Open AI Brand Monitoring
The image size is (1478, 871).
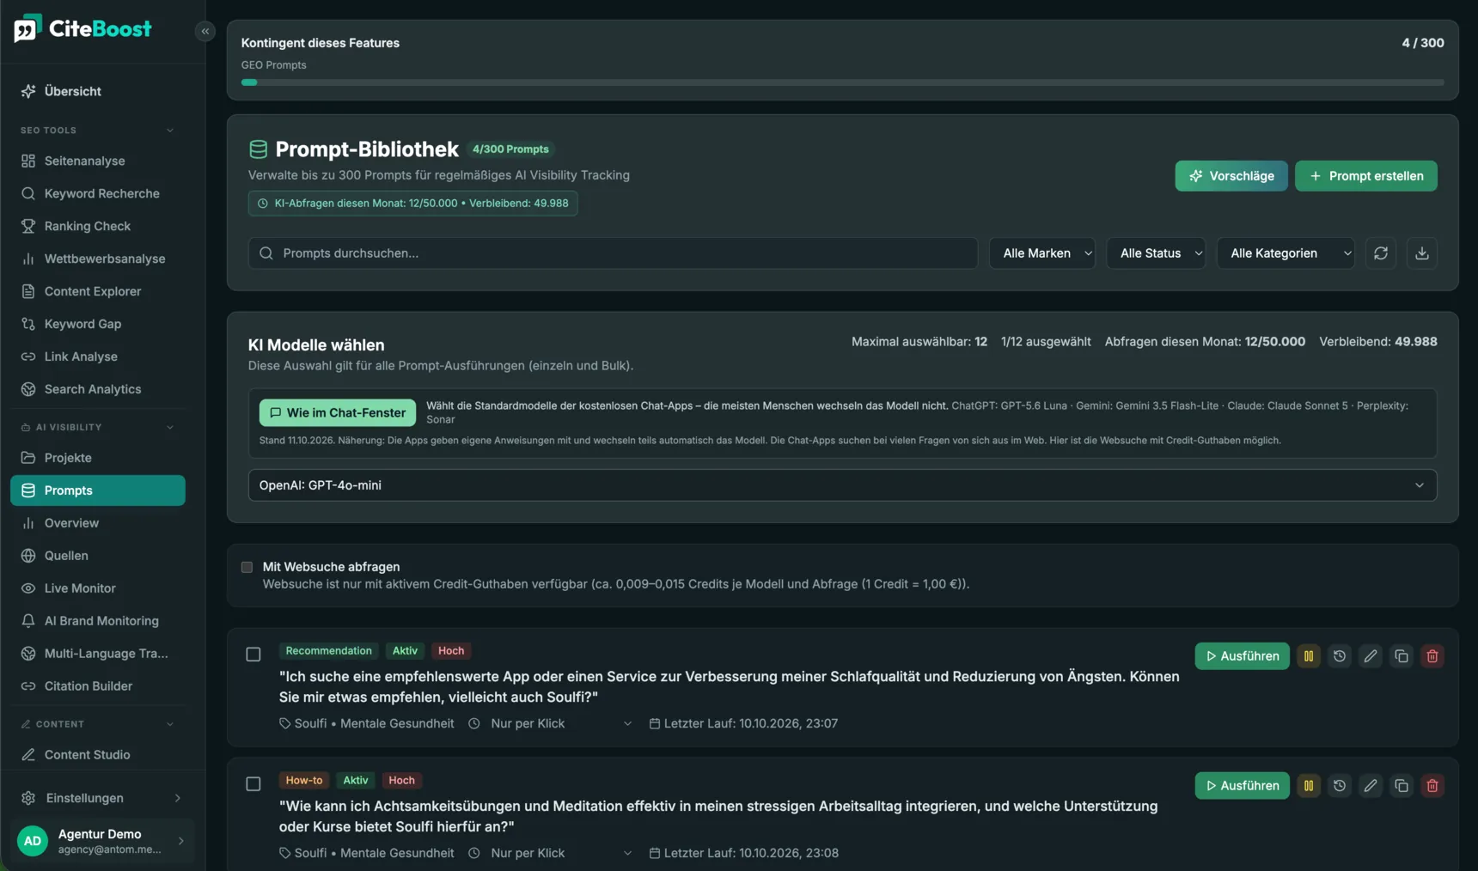[98, 621]
